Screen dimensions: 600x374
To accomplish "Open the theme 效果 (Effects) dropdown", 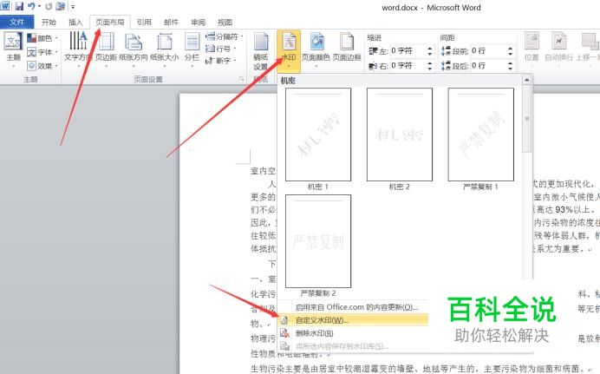I will point(42,66).
